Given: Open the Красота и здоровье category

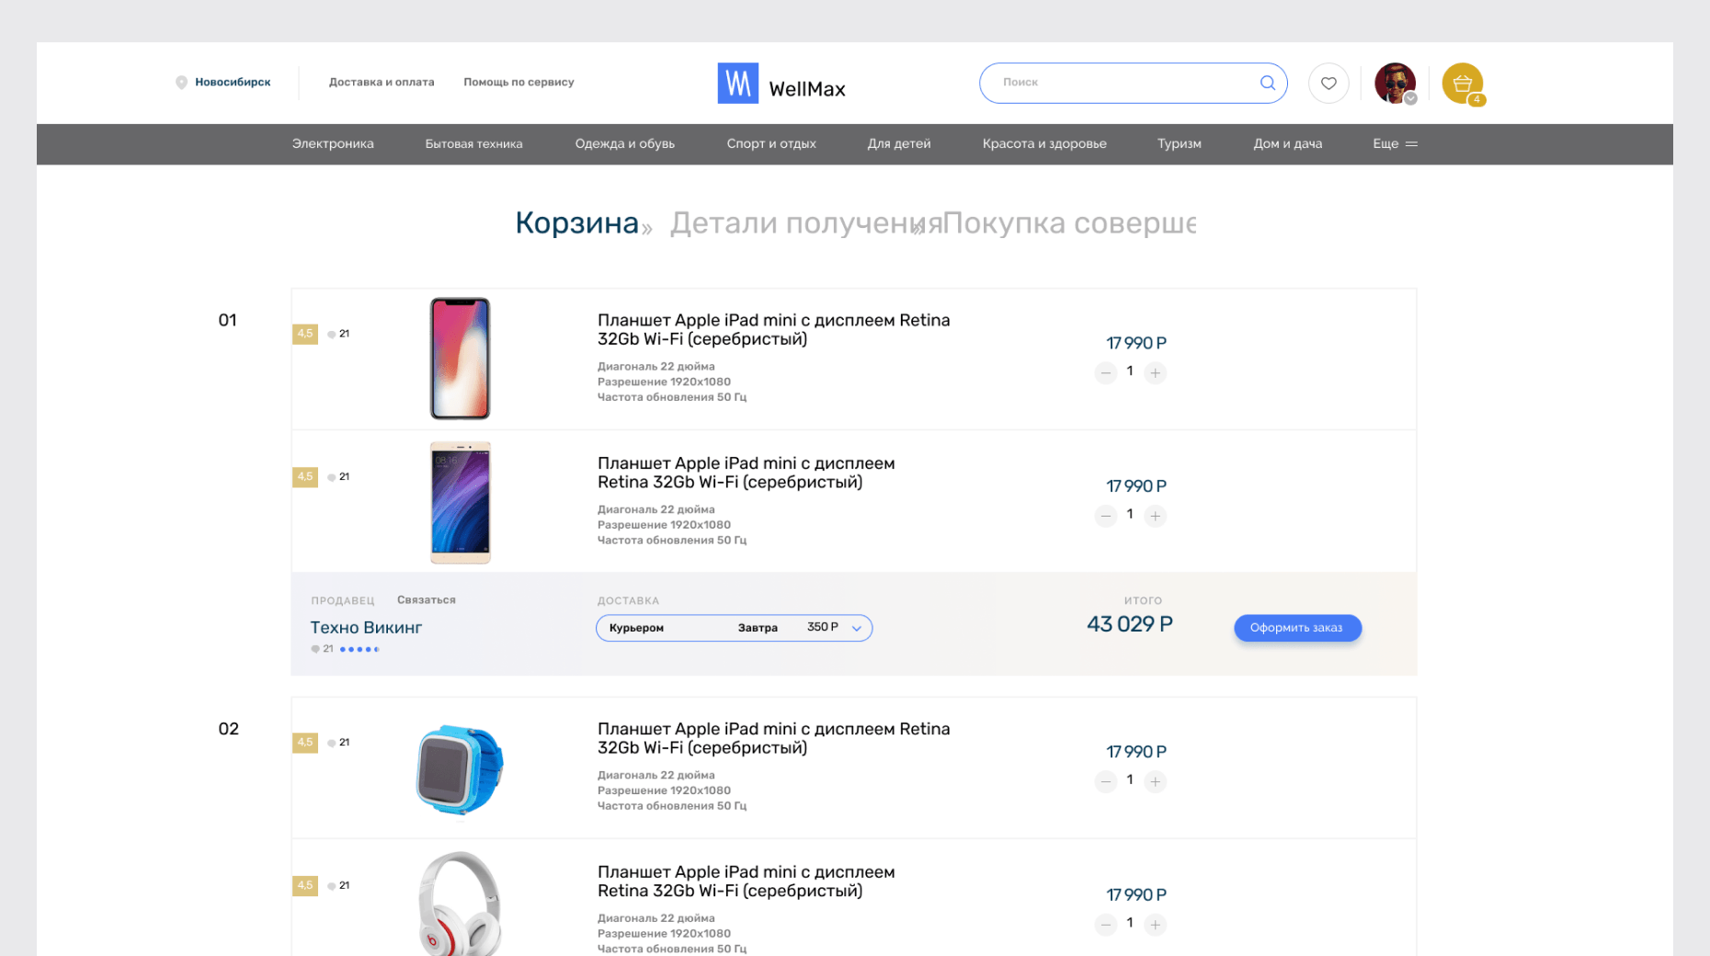Looking at the screenshot, I should (1044, 144).
